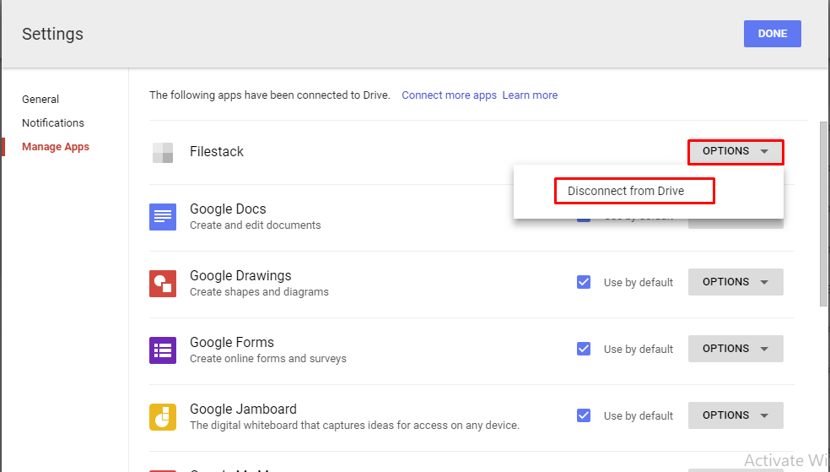Screen dimensions: 830x472
Task: Click the Google Drawings app icon
Action: (x=163, y=284)
